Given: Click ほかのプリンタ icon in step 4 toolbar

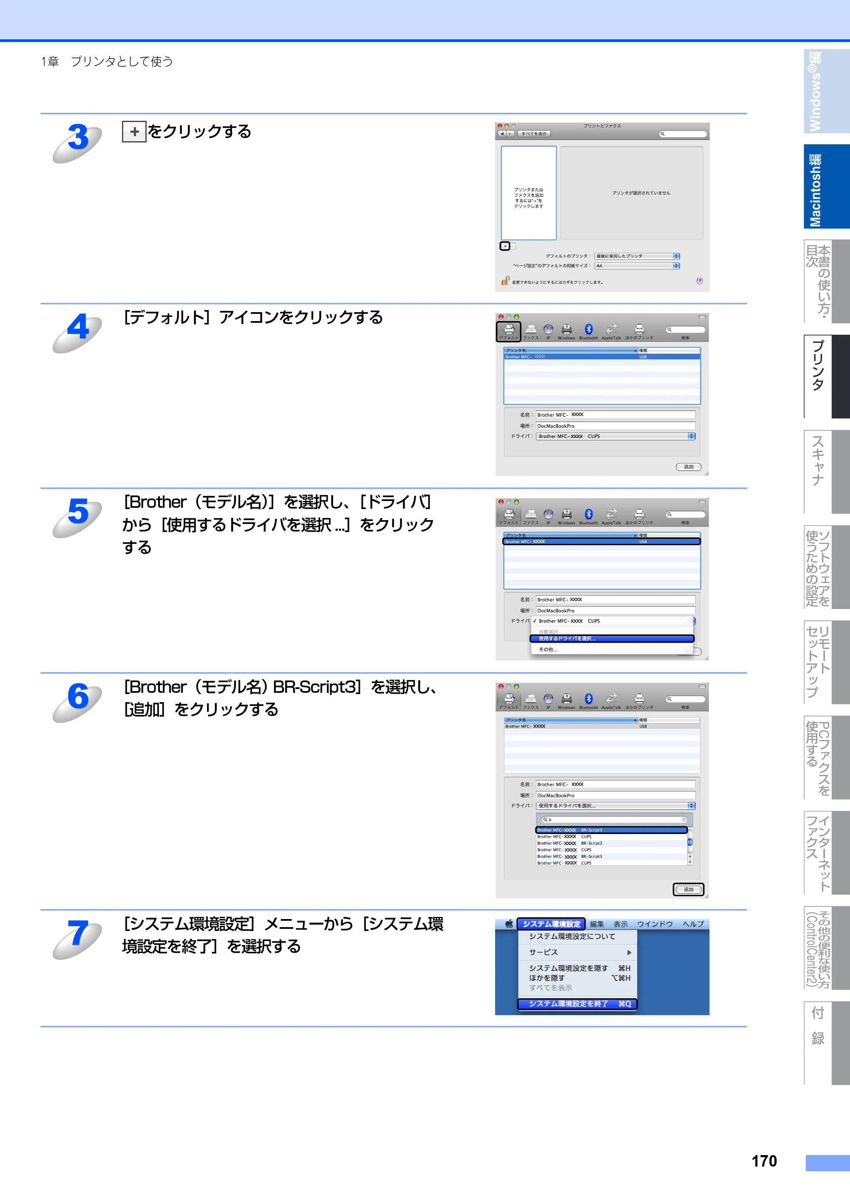Looking at the screenshot, I should coord(639,331).
